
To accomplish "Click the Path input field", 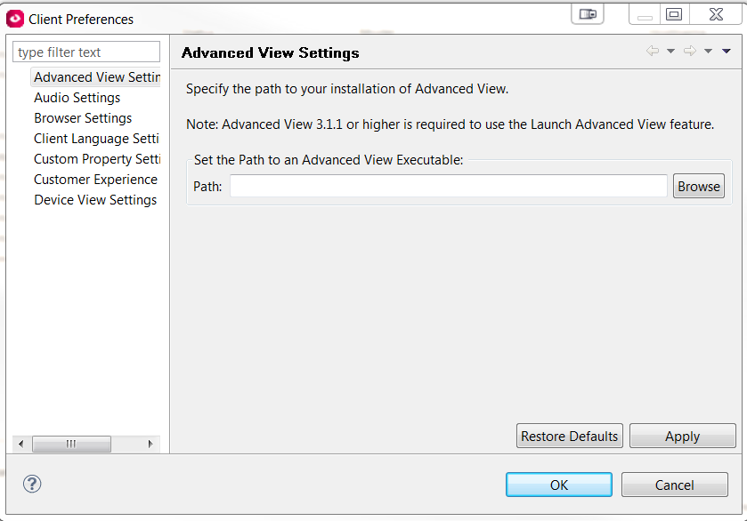I will (449, 186).
